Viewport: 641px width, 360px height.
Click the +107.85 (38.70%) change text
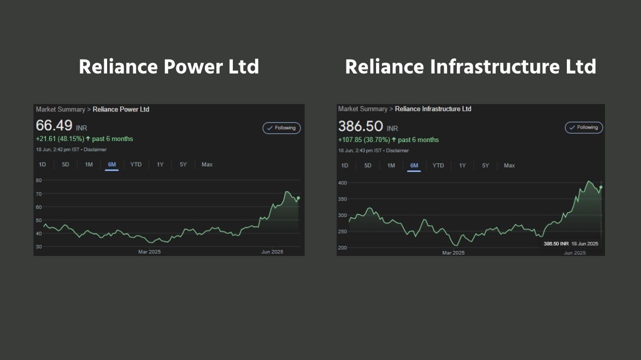(364, 140)
